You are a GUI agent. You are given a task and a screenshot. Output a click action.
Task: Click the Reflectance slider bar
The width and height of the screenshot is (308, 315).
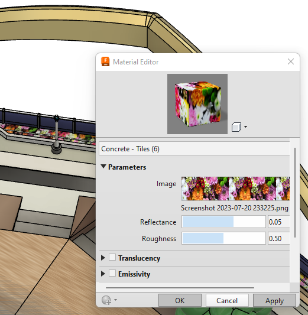click(x=223, y=222)
